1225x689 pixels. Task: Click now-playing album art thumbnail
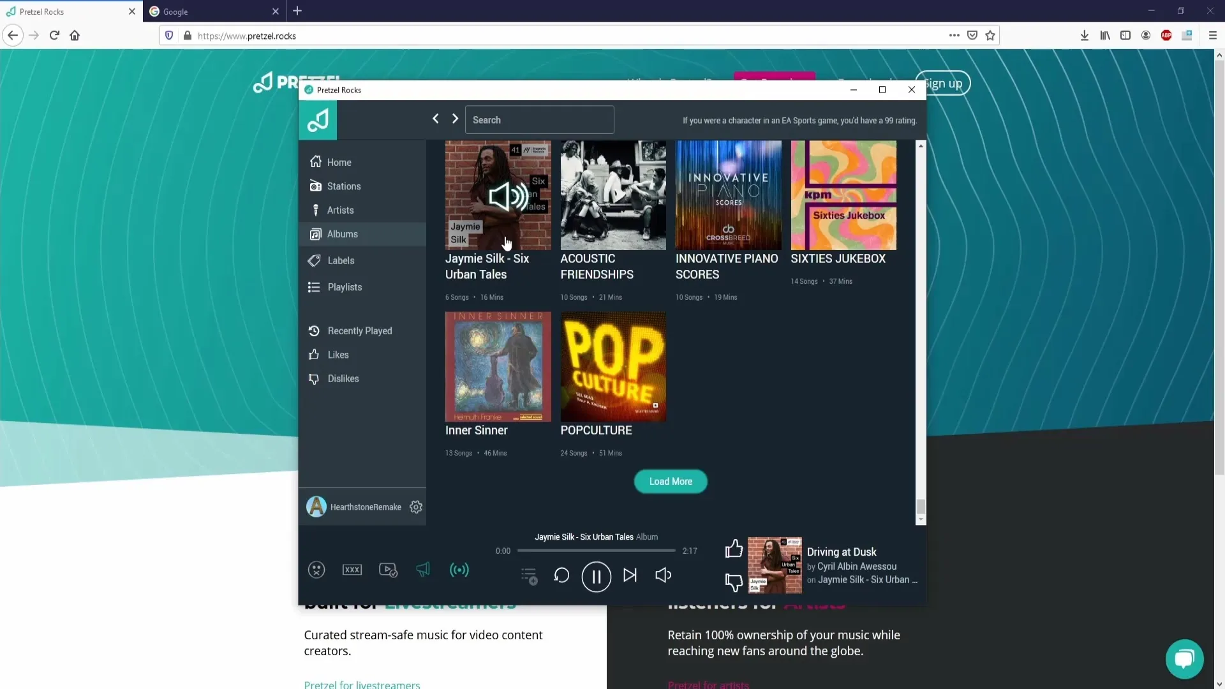pos(775,565)
